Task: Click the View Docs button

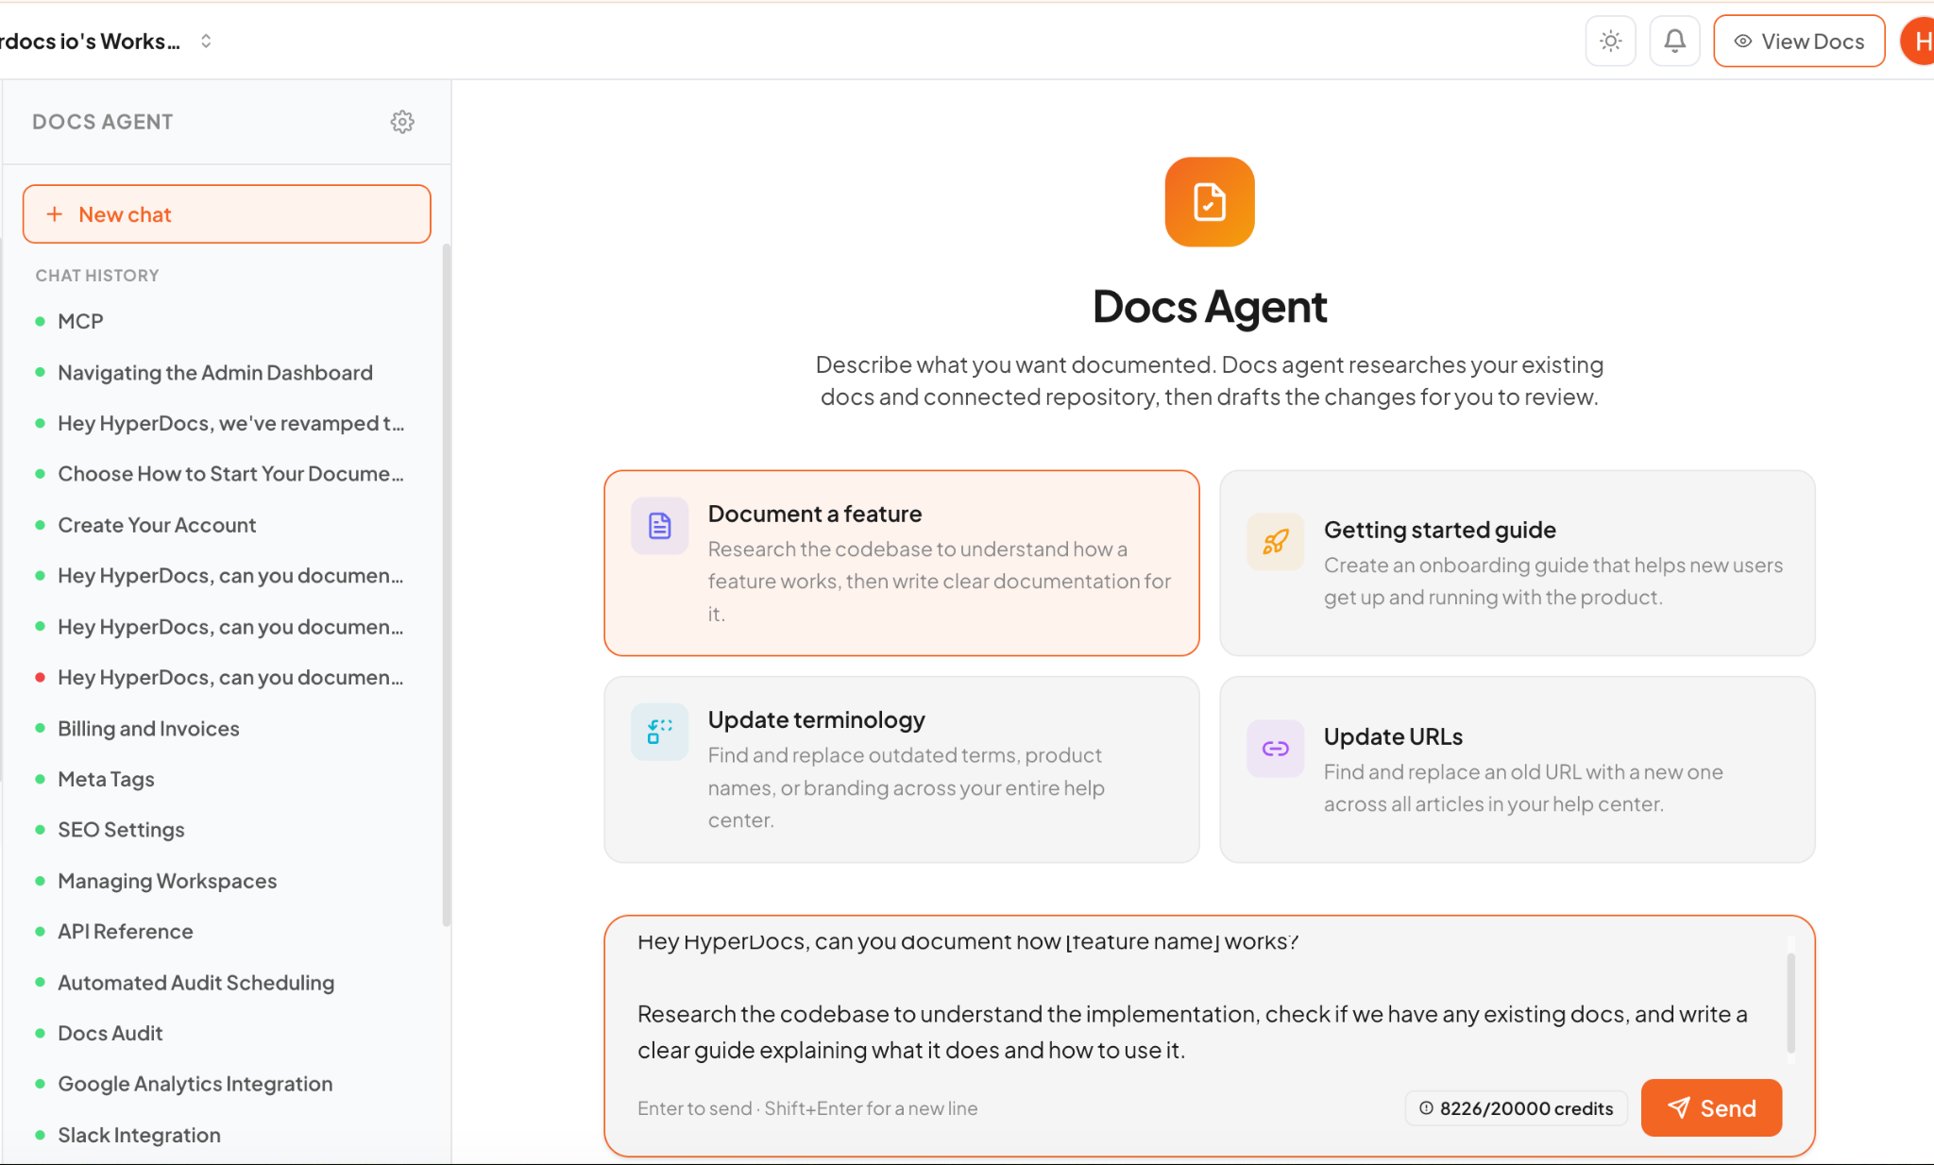Action: [x=1799, y=42]
